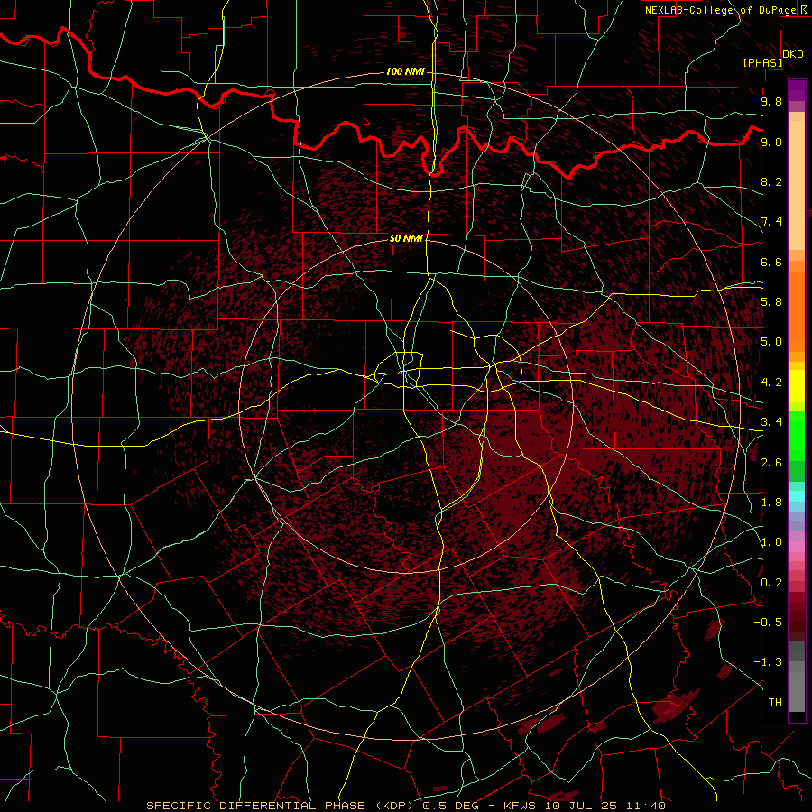
Task: Click the NEXLAB-College of DuPage logo icon
Action: [x=803, y=9]
